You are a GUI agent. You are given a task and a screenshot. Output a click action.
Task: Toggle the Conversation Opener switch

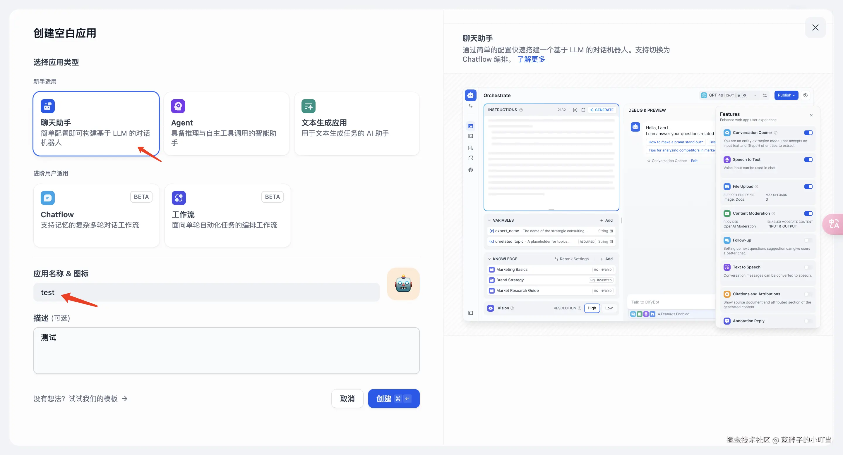808,133
